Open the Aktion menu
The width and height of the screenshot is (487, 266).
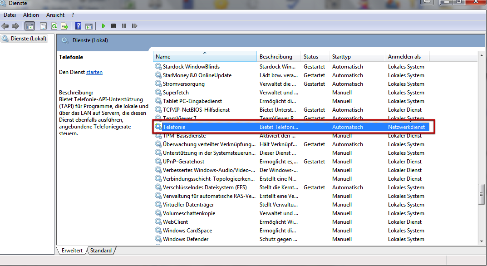tap(31, 15)
